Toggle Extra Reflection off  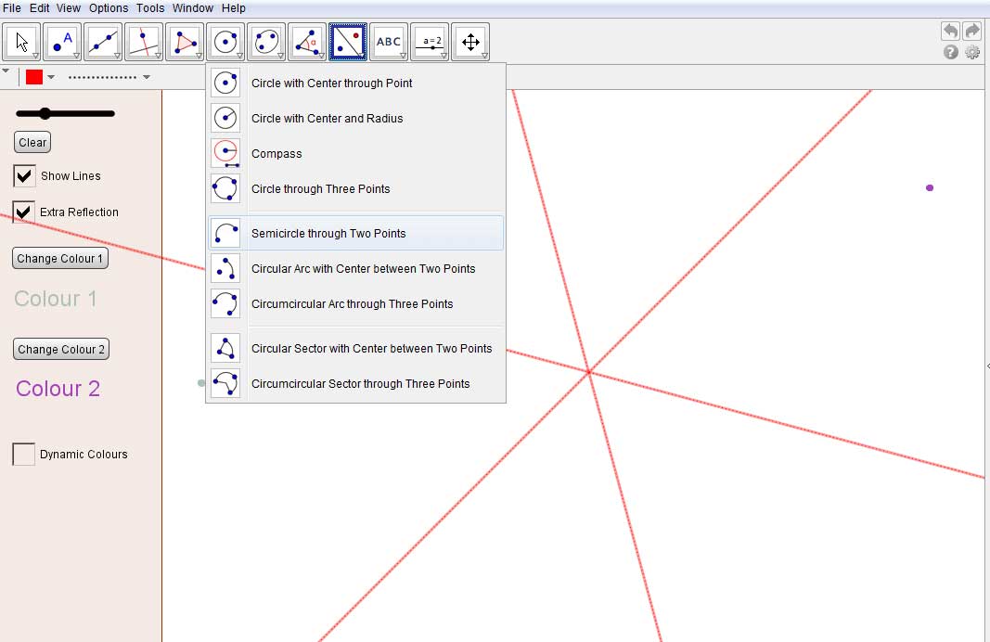click(x=23, y=212)
